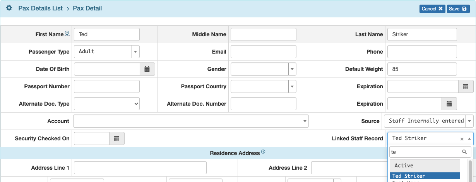Open the Security Checked On calendar
This screenshot has width=476, height=182.
[116, 138]
